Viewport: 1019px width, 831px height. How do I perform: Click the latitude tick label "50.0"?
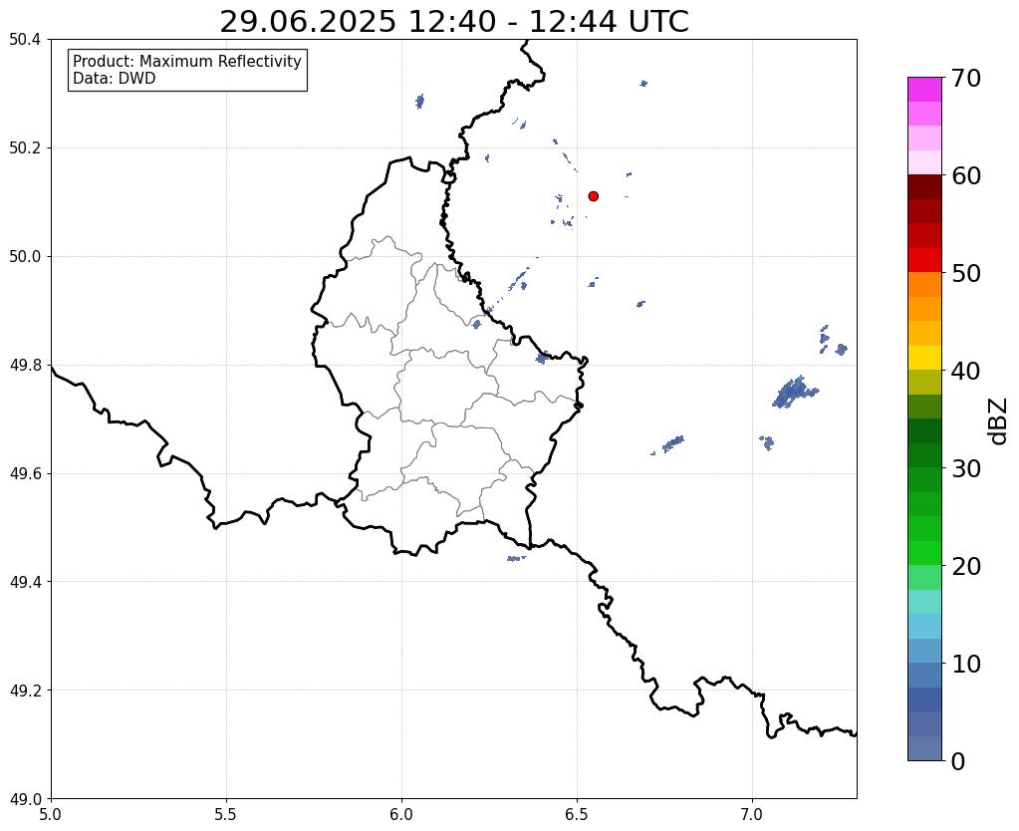25,257
